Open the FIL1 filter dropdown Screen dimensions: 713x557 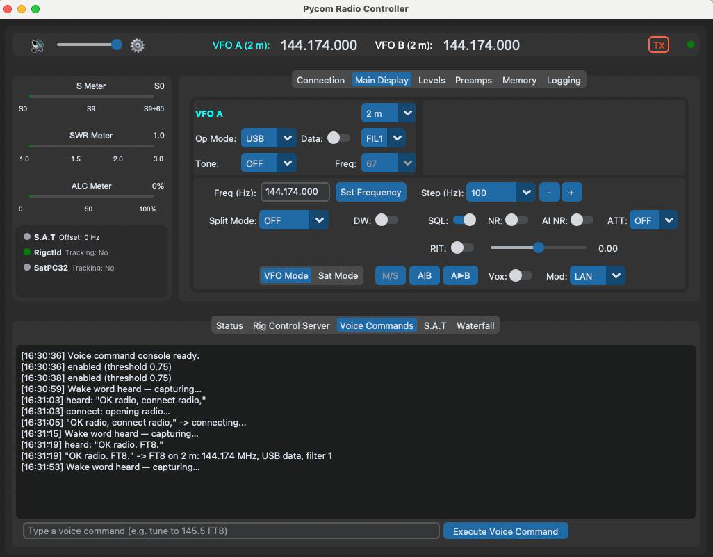tap(384, 138)
